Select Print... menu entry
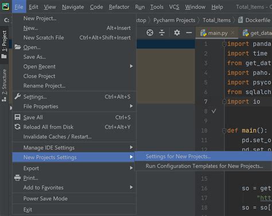The width and height of the screenshot is (272, 216). pos(74,178)
